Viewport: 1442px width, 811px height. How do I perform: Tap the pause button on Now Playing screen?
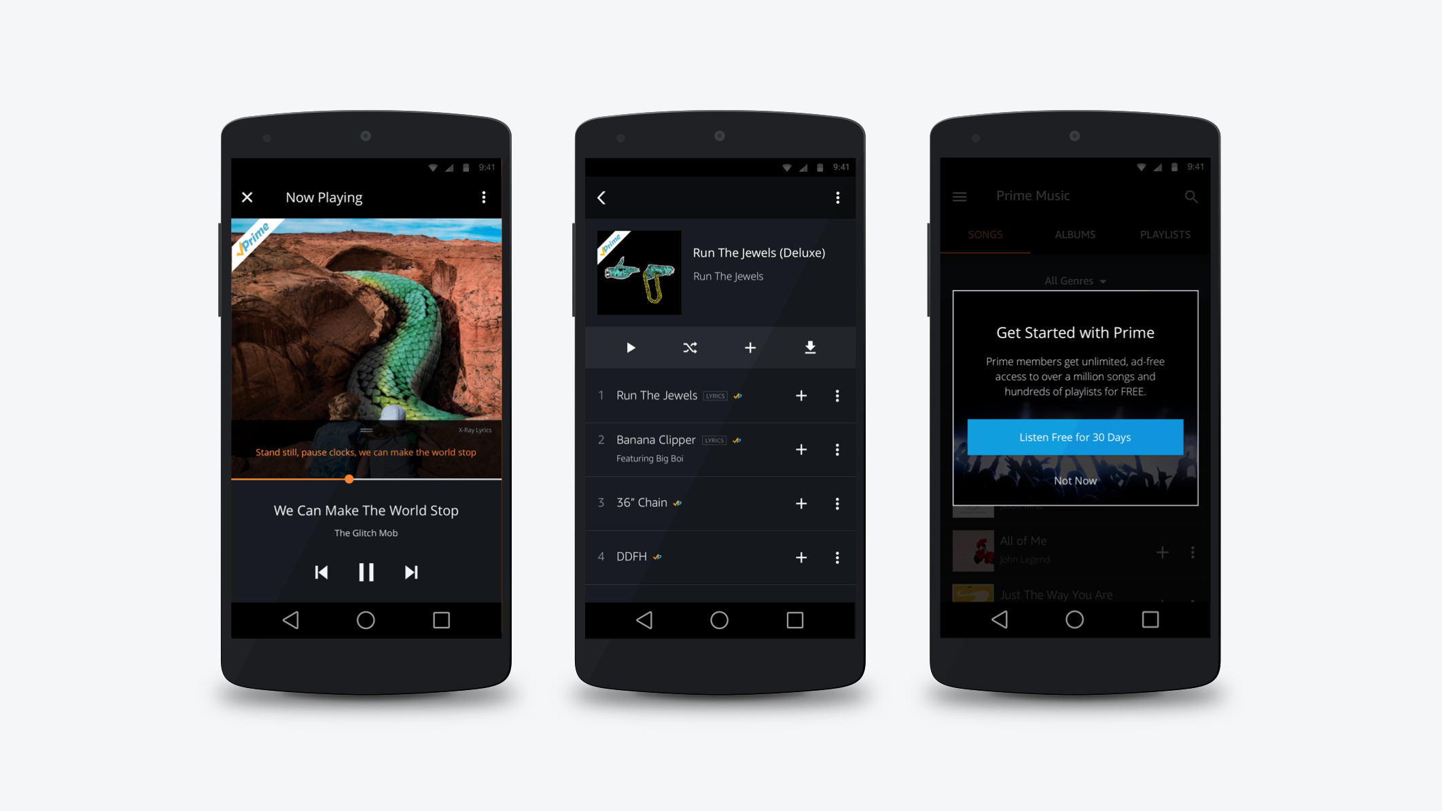click(x=366, y=571)
